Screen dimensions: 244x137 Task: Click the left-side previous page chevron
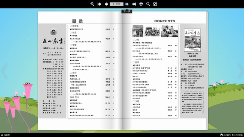[x=4, y=71]
